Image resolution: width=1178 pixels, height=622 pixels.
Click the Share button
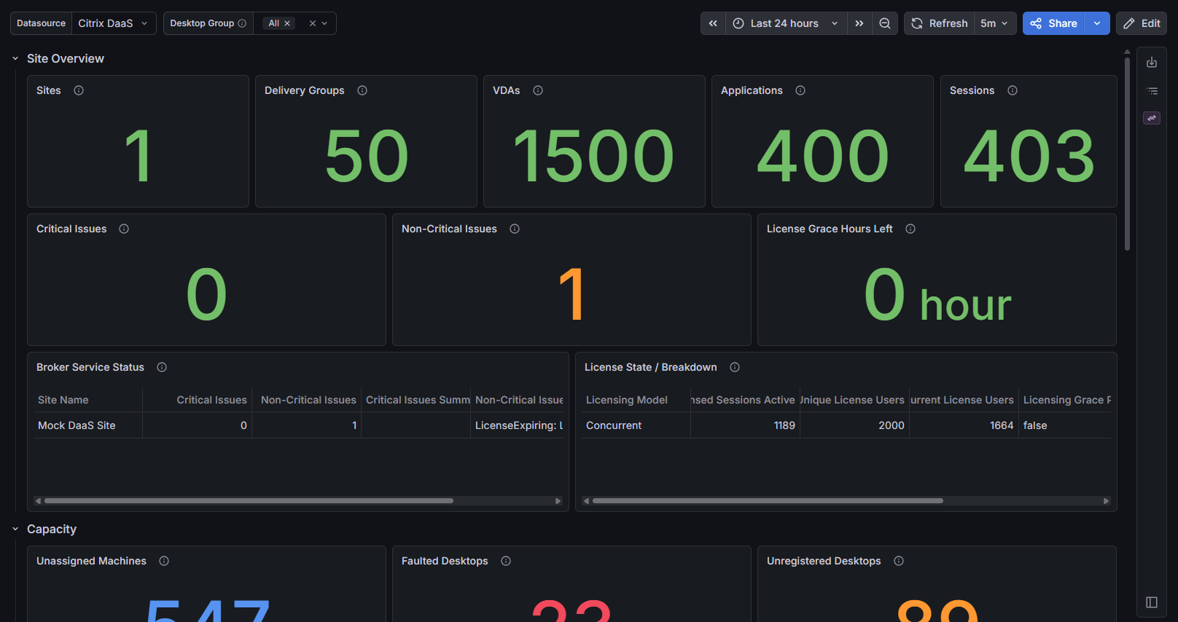click(1053, 23)
